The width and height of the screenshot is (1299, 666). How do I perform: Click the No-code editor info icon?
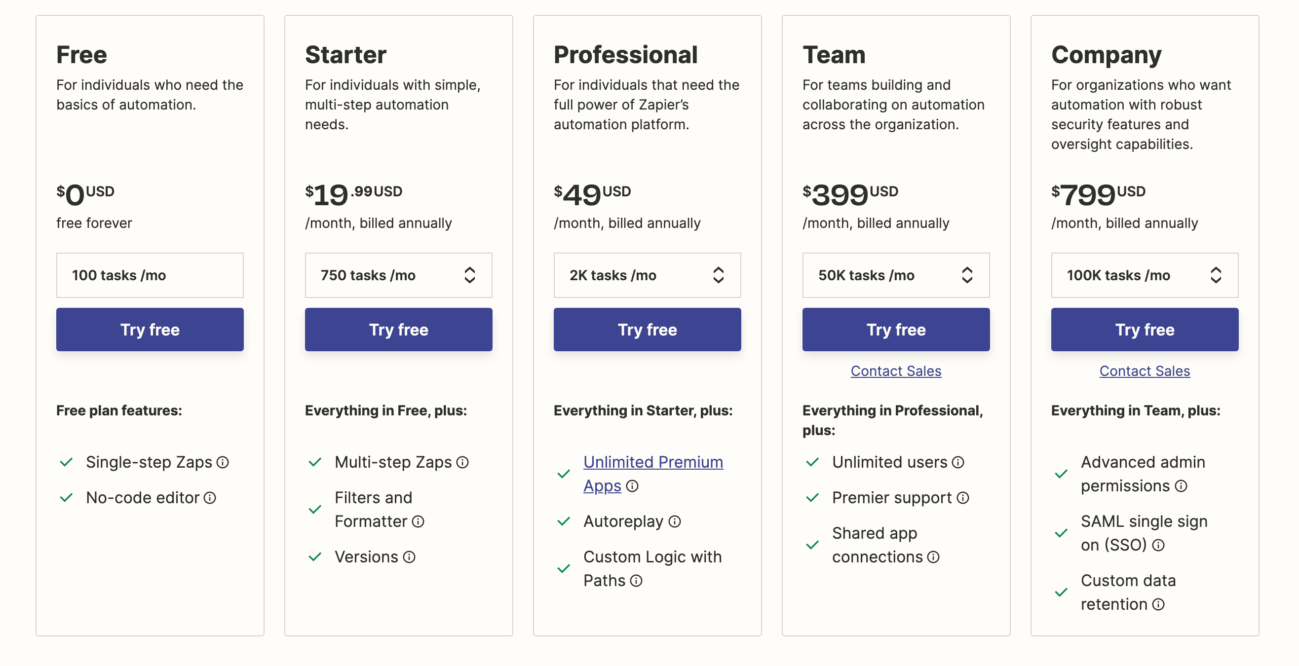(210, 498)
